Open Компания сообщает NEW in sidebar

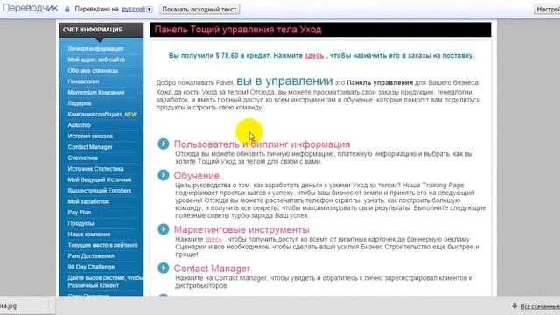(x=102, y=115)
